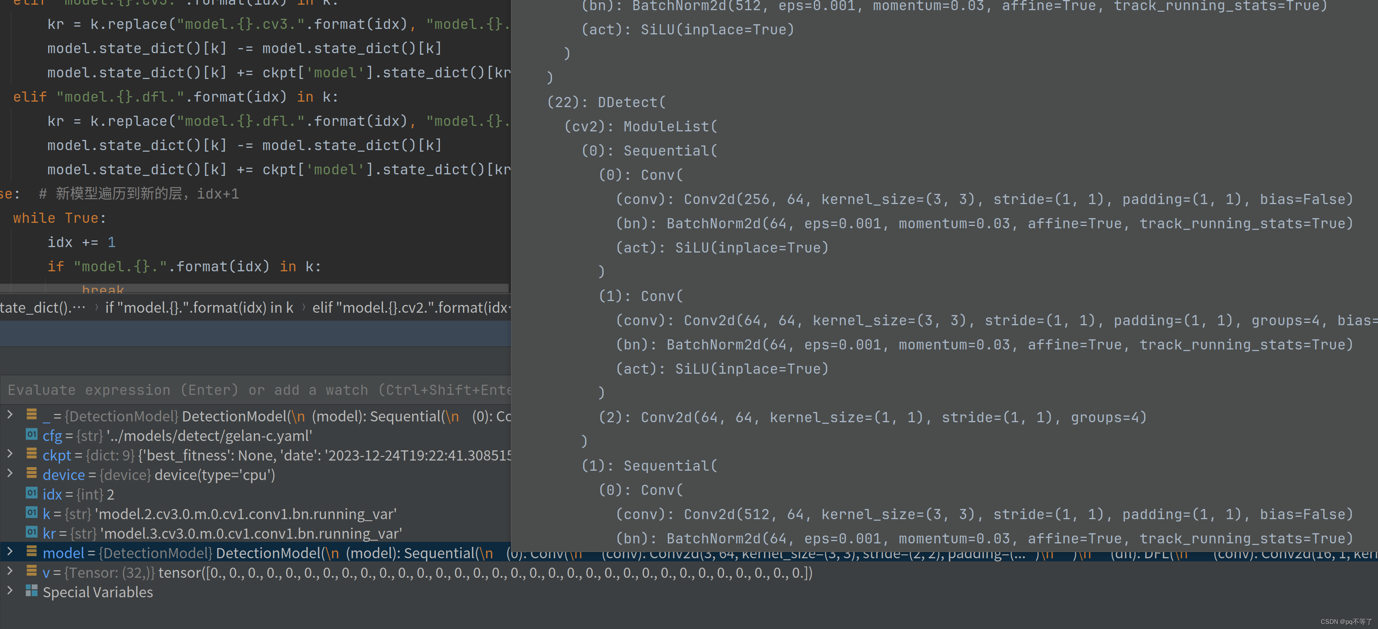The width and height of the screenshot is (1378, 629).
Task: Click the k string variable icon
Action: tap(32, 513)
